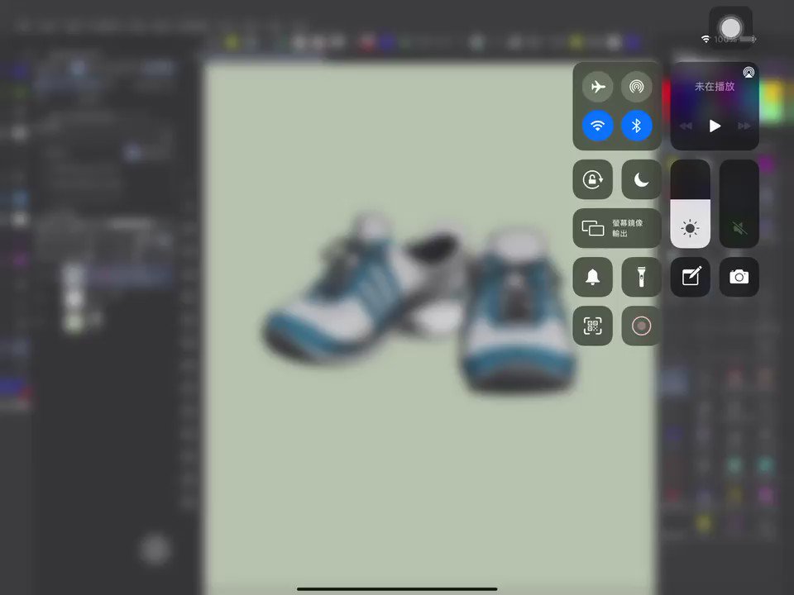Tap the home indicator bar
The height and width of the screenshot is (595, 794).
coord(397,589)
